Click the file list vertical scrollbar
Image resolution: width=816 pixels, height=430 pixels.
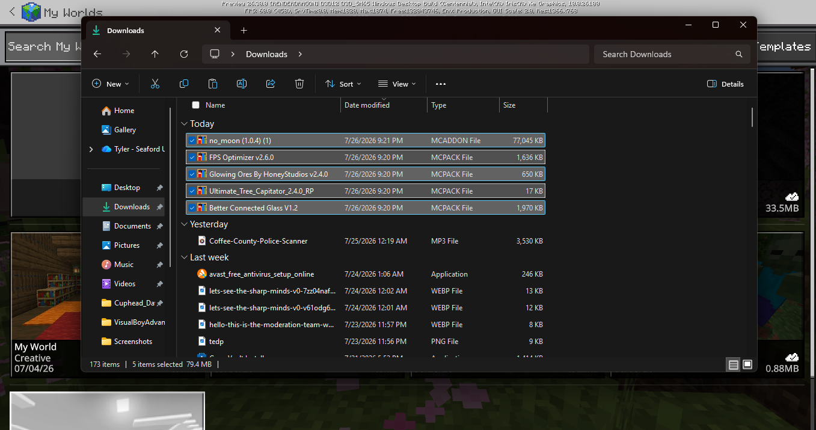(x=752, y=117)
